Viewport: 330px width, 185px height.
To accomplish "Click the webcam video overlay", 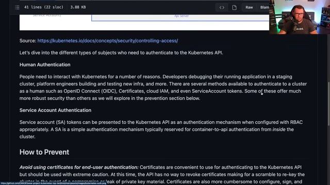I will pos(300,17).
